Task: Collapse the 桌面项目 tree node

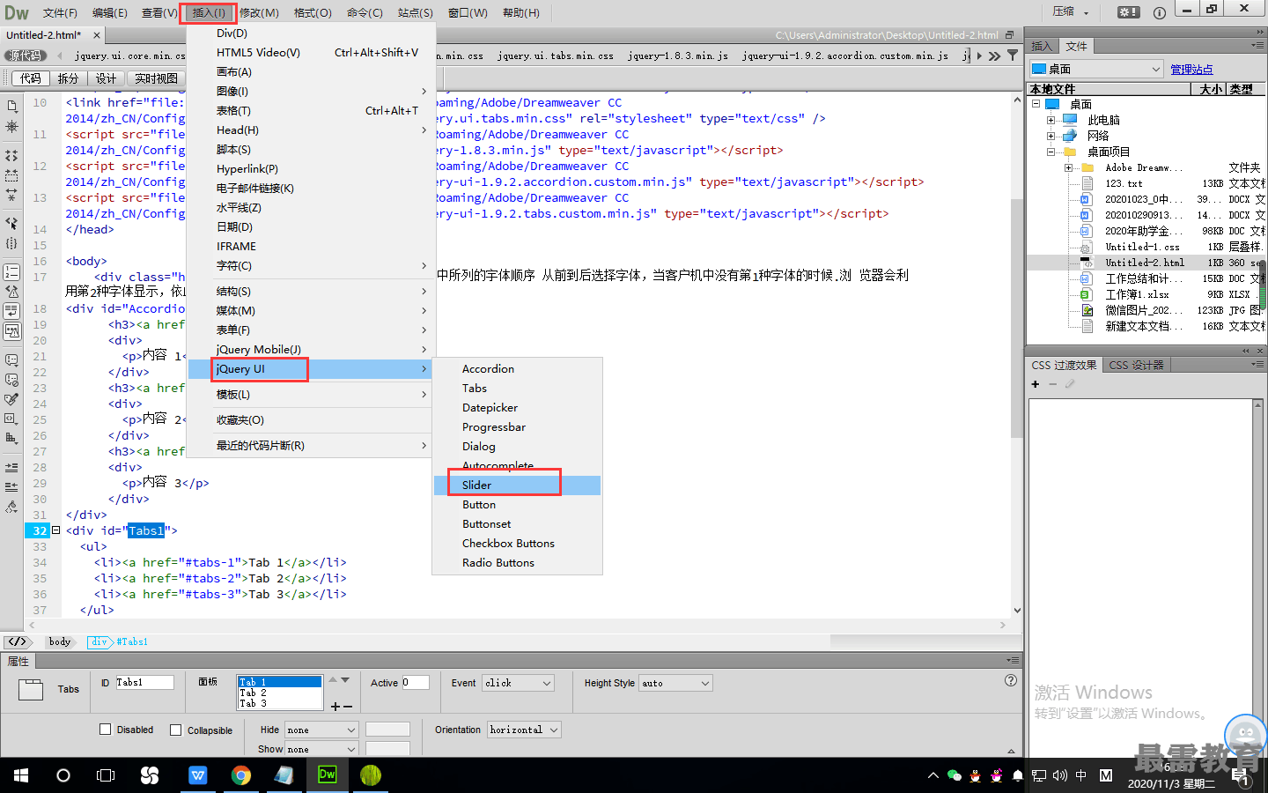Action: [1051, 152]
